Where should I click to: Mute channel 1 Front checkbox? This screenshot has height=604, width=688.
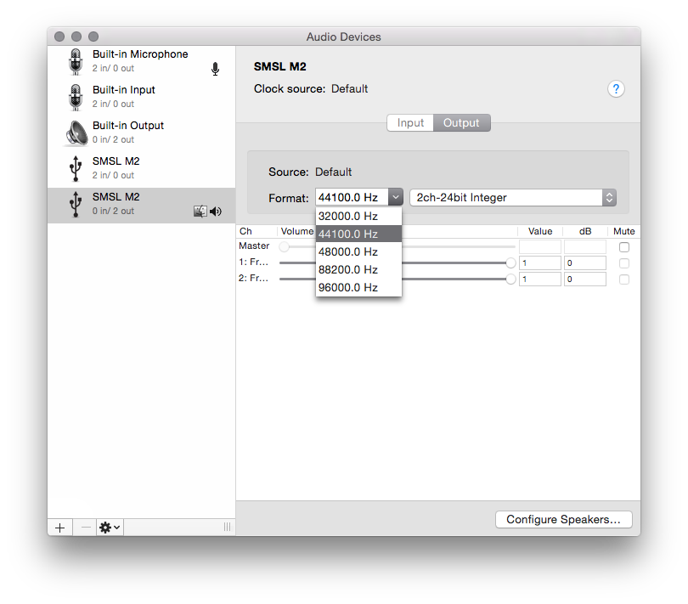tap(624, 263)
